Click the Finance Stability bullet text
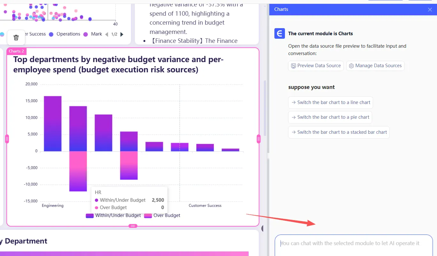 194,41
